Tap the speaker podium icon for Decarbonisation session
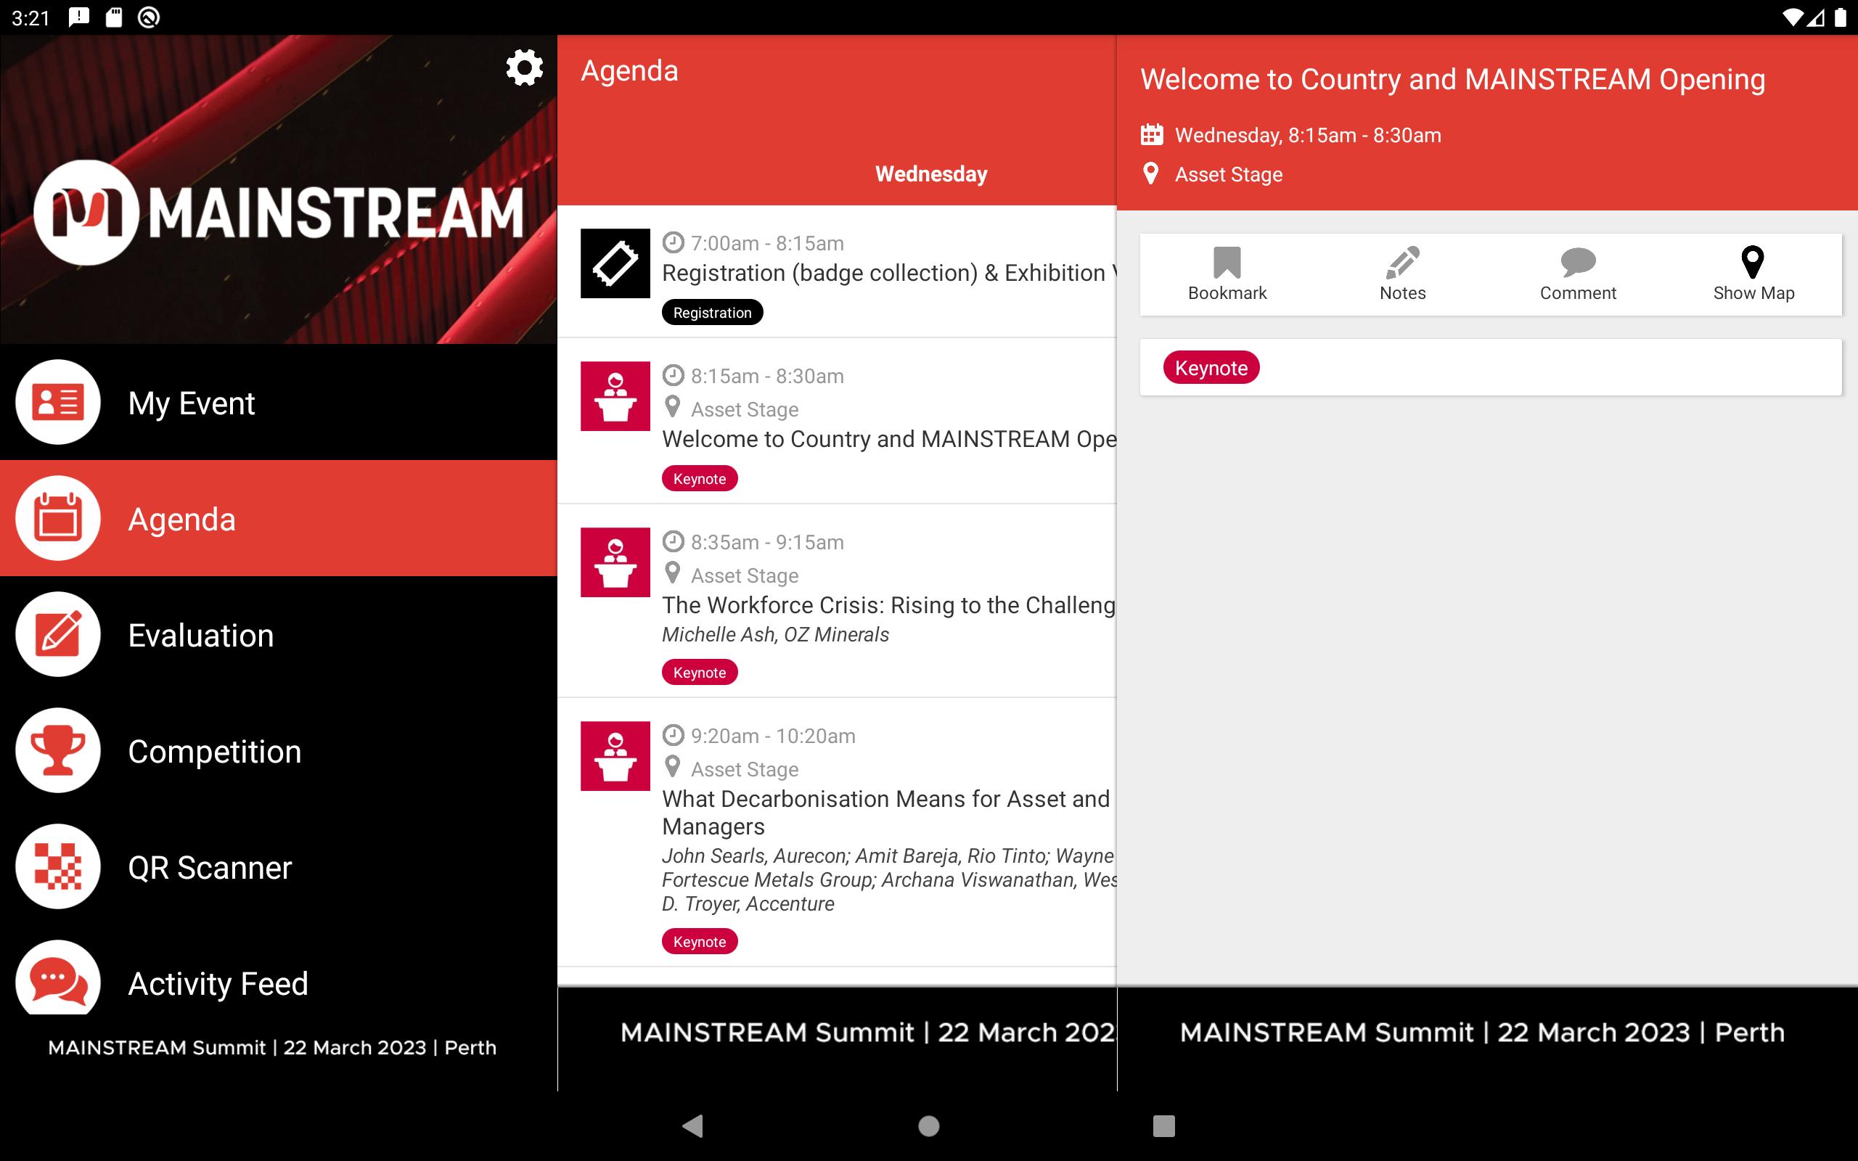This screenshot has height=1161, width=1858. [615, 755]
